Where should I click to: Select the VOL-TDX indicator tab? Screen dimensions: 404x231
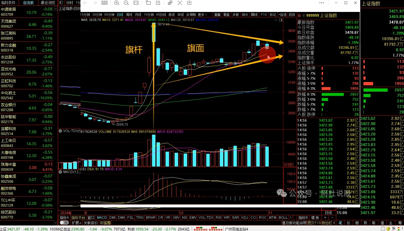[206, 218]
